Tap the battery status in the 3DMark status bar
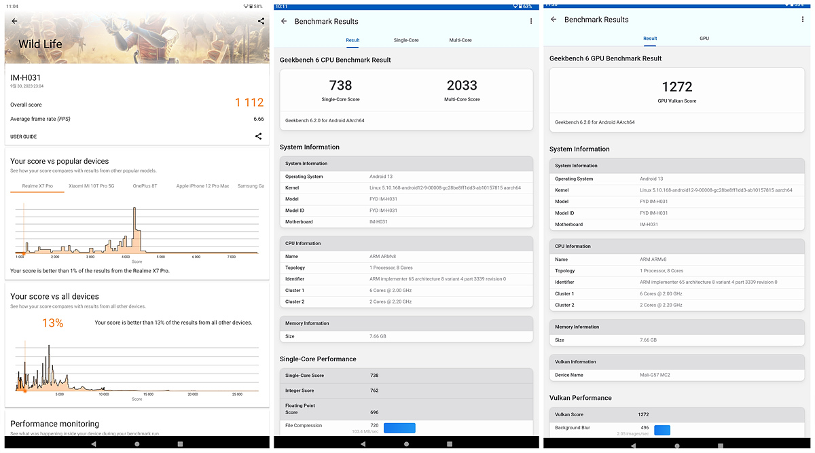Viewport: 815px width, 453px height. coord(257,6)
